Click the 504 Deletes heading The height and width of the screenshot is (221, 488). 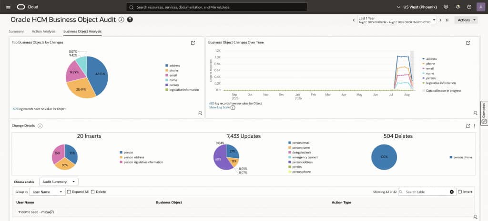point(399,136)
